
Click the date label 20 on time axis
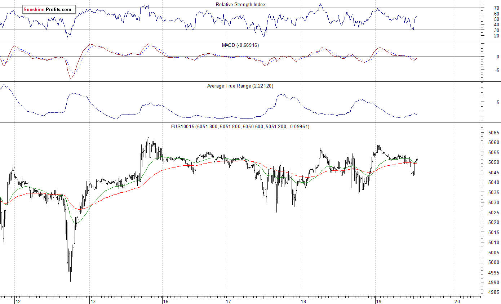[x=457, y=301]
